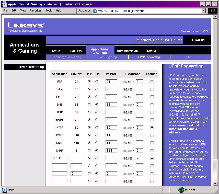Open the Edit menu
The width and height of the screenshot is (219, 194).
click(14, 10)
